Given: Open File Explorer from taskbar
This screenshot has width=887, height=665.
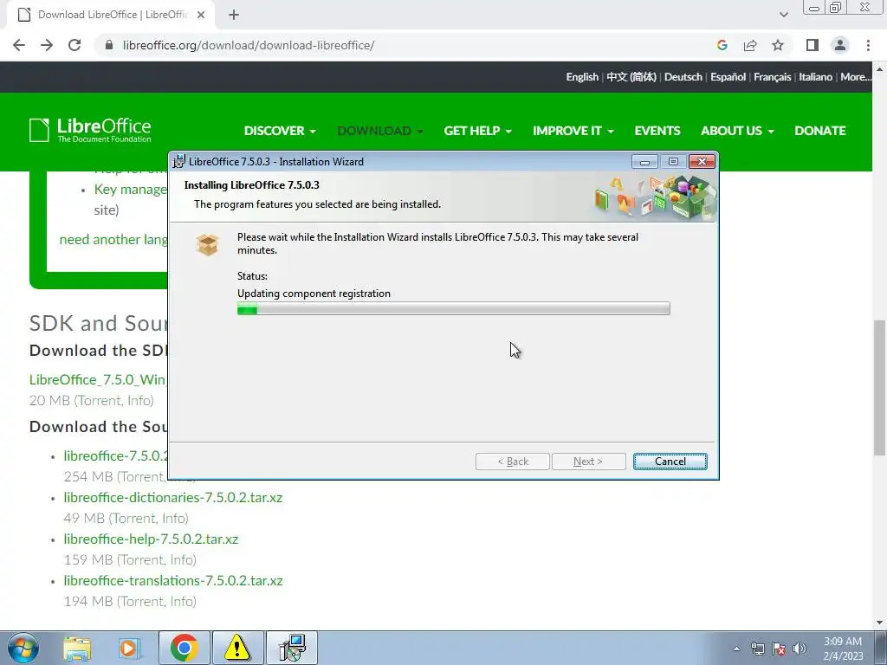Looking at the screenshot, I should [x=77, y=648].
